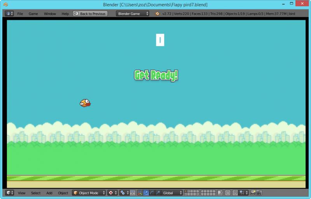Maximize the Blender window
The width and height of the screenshot is (311, 199).
(291, 3)
